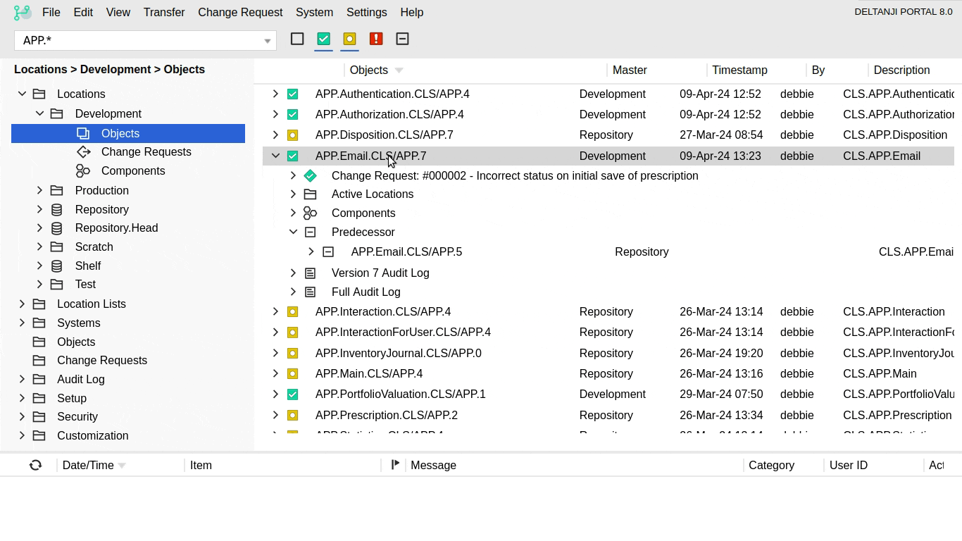Screen dimensions: 962x541
Task: Click the Active Locations folder icon
Action: 310,194
